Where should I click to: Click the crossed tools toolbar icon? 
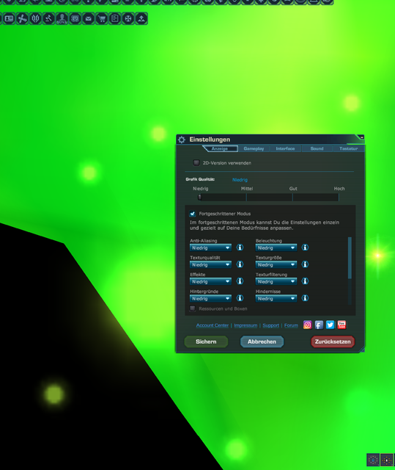(x=22, y=18)
